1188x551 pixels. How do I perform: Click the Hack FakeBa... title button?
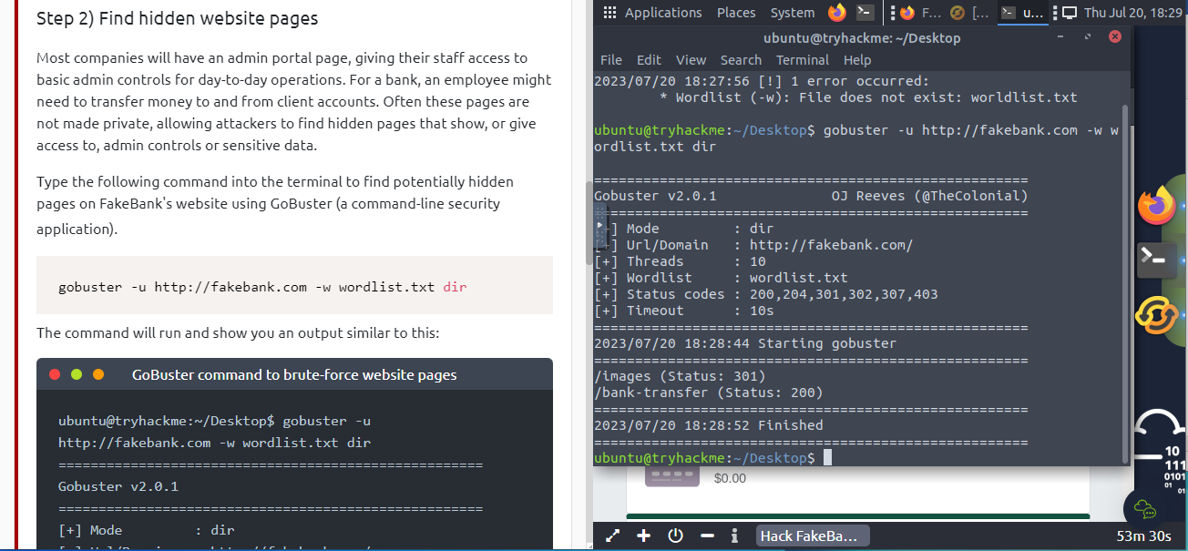[x=813, y=536]
